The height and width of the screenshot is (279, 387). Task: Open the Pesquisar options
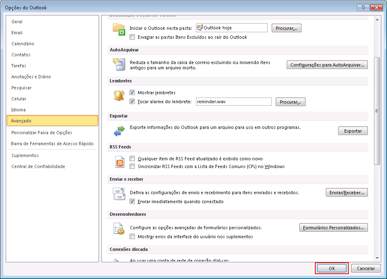(52, 88)
